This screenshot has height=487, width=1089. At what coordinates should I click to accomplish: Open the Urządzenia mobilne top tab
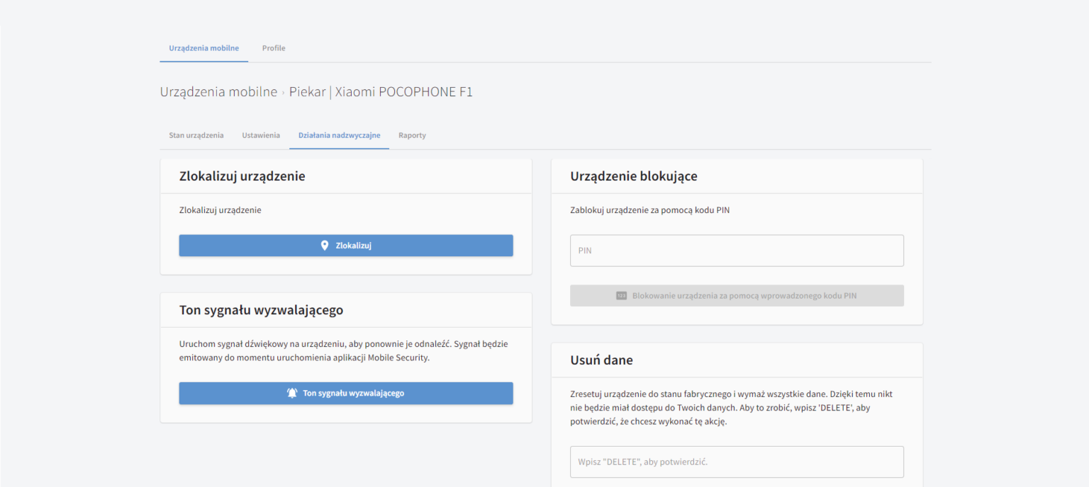pos(203,48)
